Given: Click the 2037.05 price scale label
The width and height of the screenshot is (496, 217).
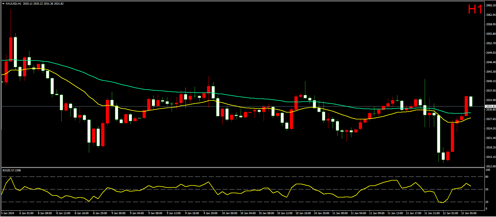Looking at the screenshot, I should coord(491,91).
